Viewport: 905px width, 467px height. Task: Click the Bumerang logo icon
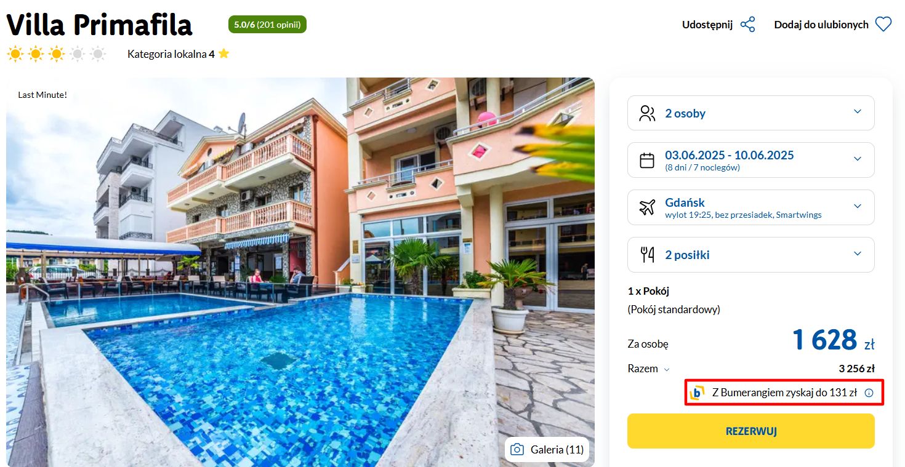(698, 393)
